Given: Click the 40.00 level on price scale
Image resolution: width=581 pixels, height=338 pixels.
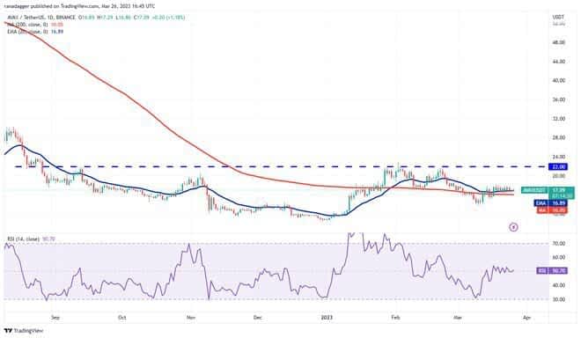Looking at the screenshot, I should coord(558,80).
